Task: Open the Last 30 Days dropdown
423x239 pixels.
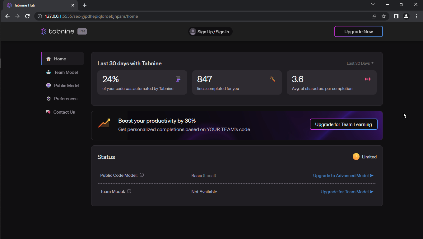Action: coord(360,63)
